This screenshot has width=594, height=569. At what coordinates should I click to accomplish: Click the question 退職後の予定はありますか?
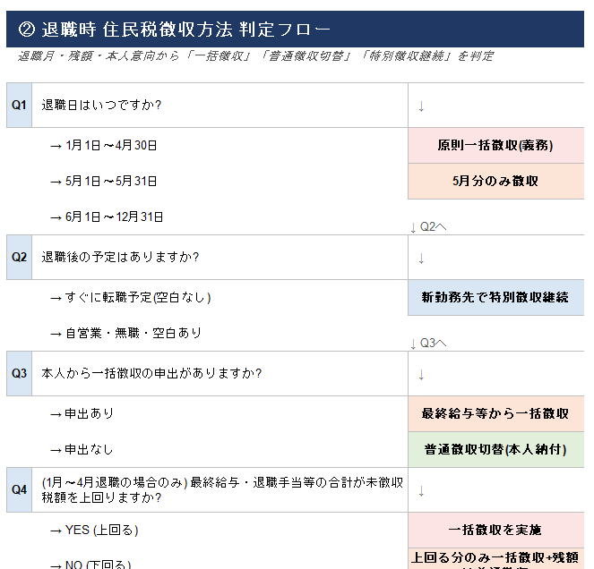point(120,258)
